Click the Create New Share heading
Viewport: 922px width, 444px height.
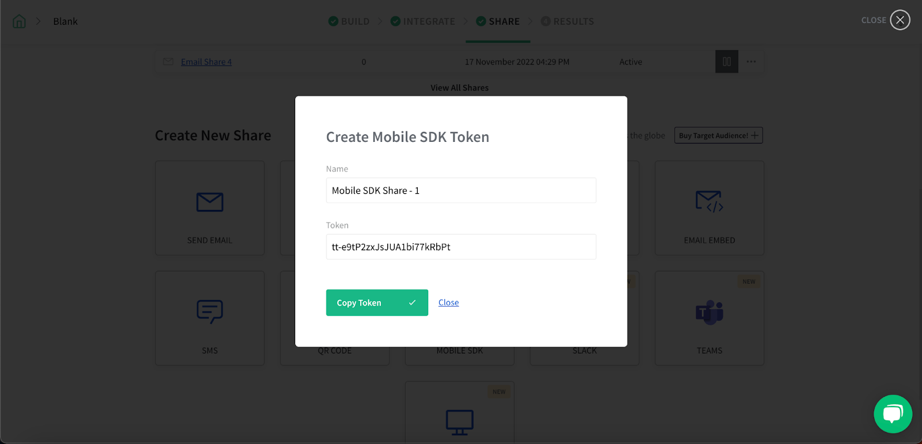click(213, 136)
